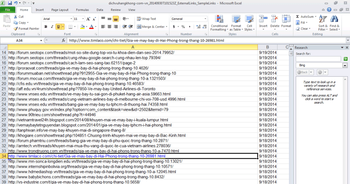This screenshot has width=350, height=184.
Task: Toggle Middle Align
Action: pos(109,19)
